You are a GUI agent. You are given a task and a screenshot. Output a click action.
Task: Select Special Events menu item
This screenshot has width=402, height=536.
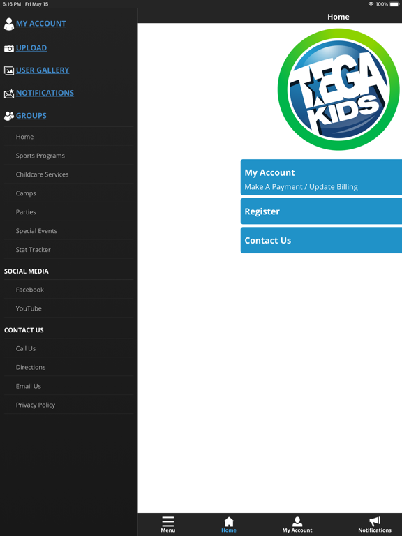[x=68, y=231]
